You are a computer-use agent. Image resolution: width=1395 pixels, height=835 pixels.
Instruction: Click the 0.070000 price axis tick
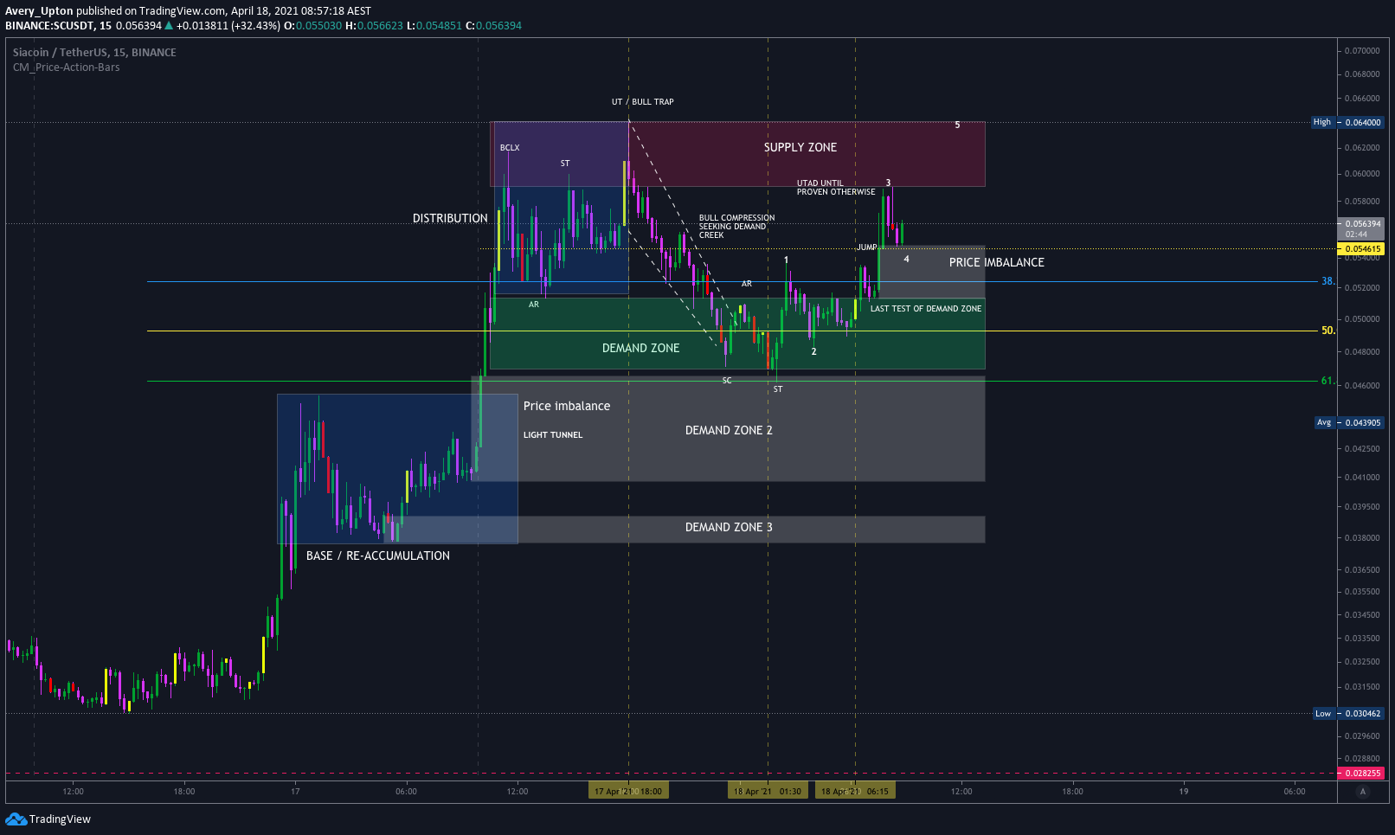tap(1362, 51)
